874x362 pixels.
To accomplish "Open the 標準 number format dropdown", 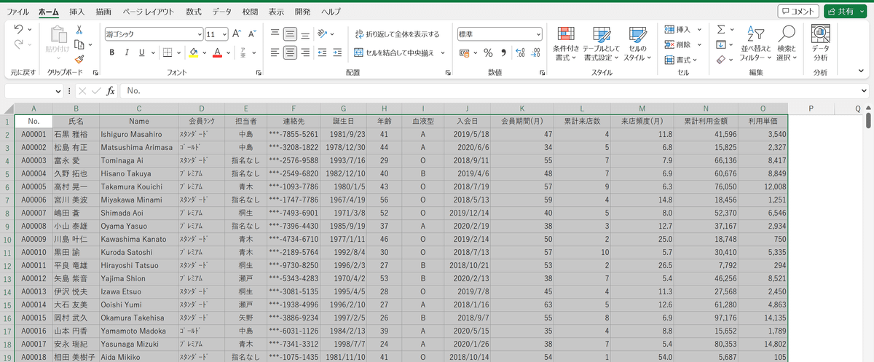I will [538, 34].
